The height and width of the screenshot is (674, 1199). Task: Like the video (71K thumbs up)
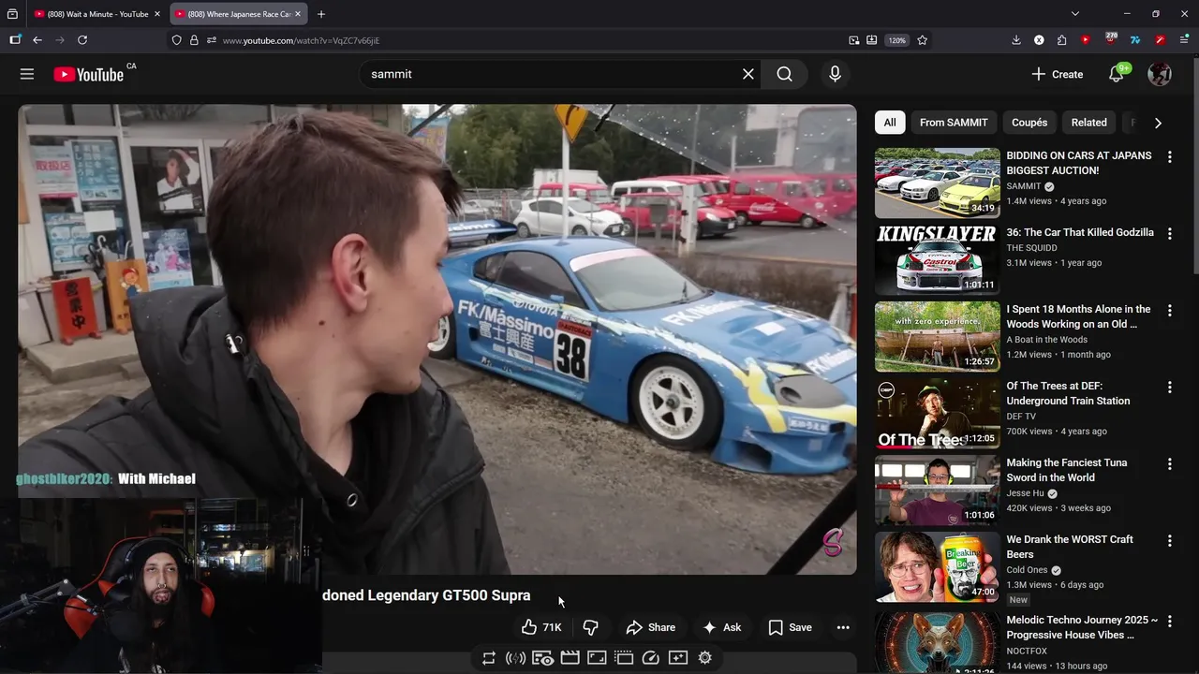(541, 627)
